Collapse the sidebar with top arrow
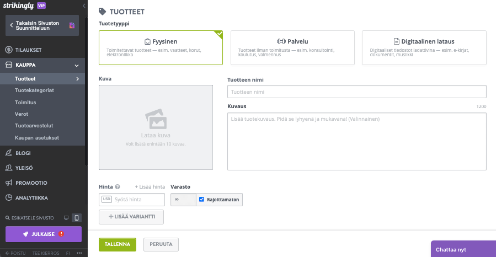Image resolution: width=496 pixels, height=257 pixels. pyautogui.click(x=84, y=6)
